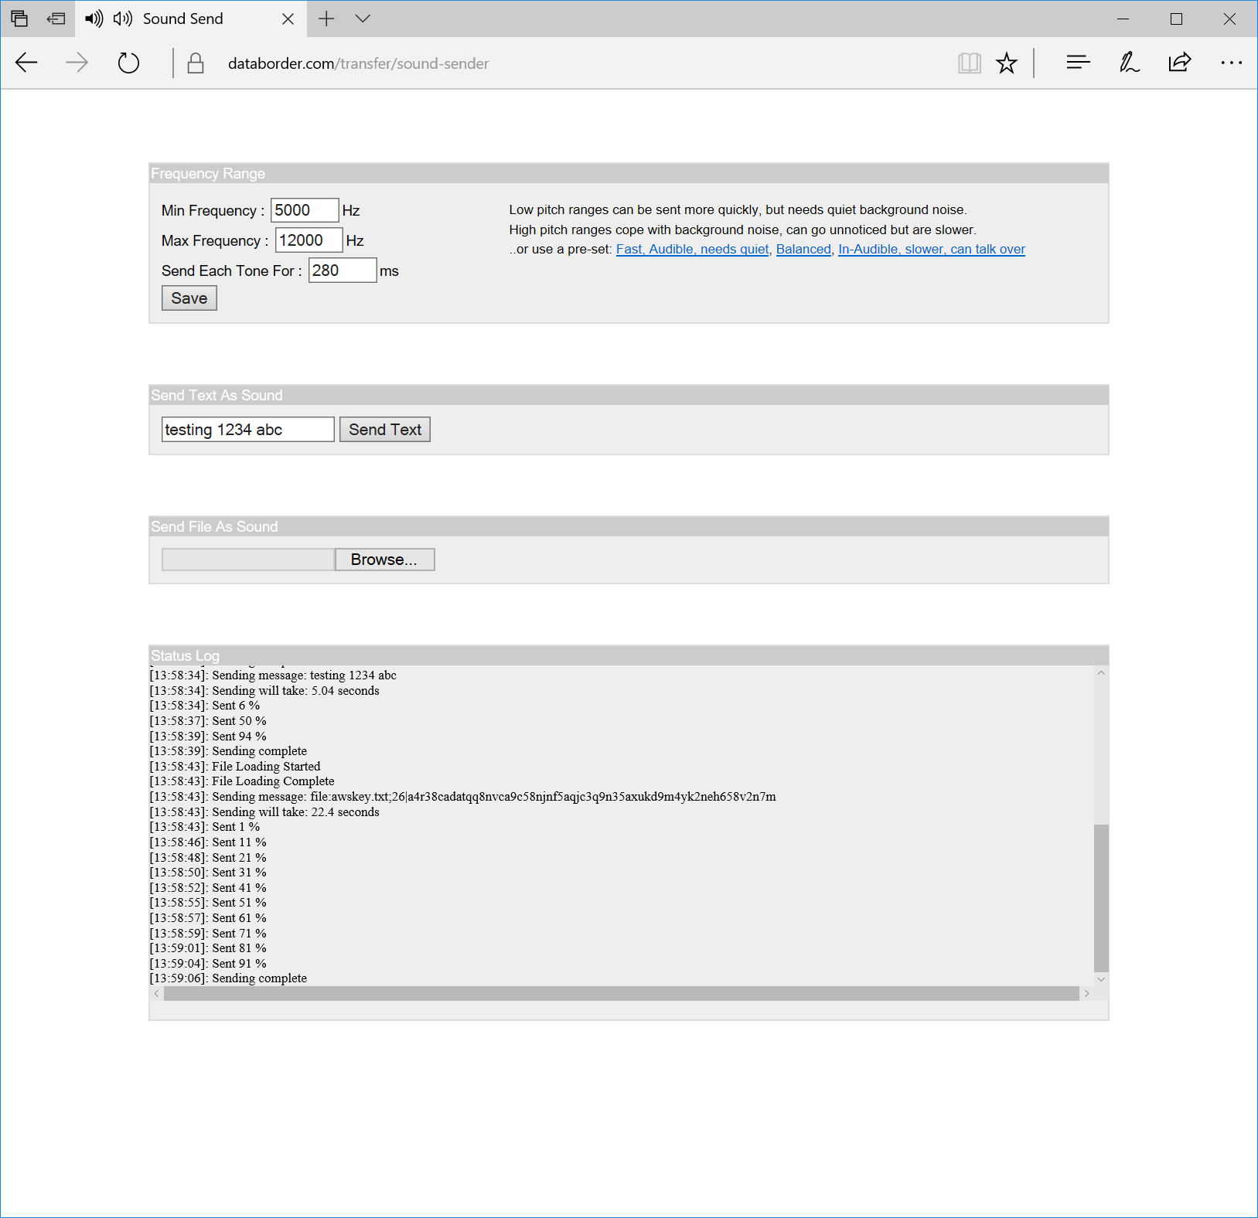Mute tab using the speaker icon
The width and height of the screenshot is (1258, 1218).
[x=94, y=19]
